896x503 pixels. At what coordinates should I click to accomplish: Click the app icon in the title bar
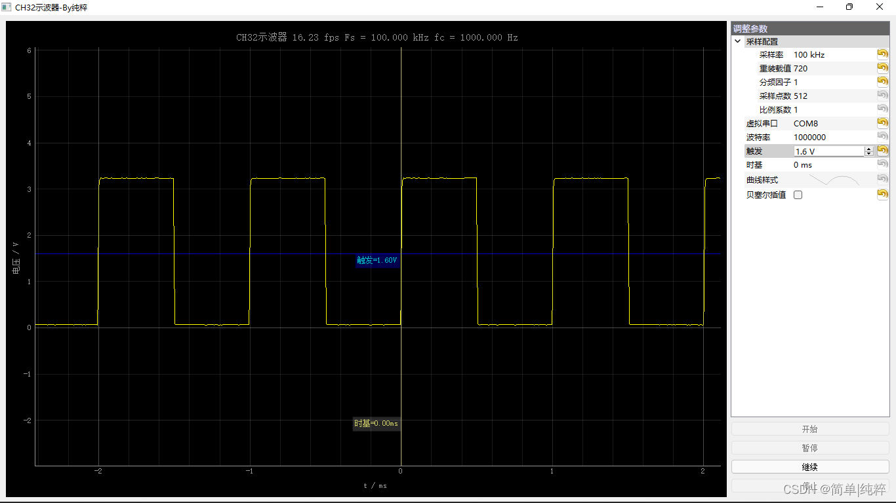coord(6,7)
